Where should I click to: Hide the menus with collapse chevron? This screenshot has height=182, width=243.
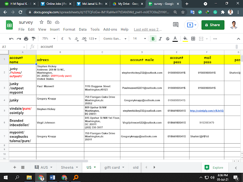point(238,39)
